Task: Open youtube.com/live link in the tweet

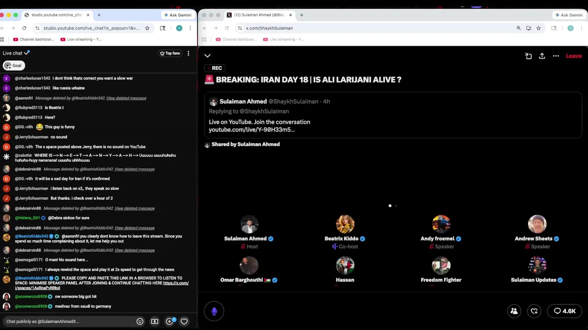Action: click(x=252, y=130)
